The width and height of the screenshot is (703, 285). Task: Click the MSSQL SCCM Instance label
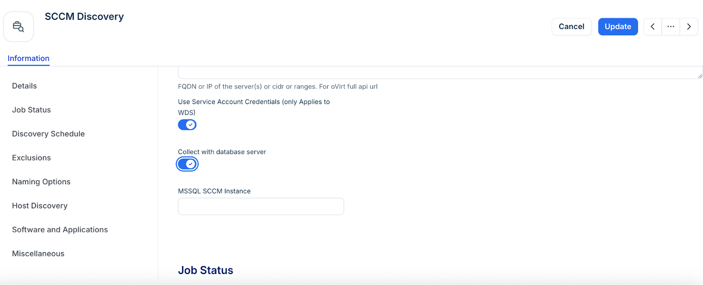coord(214,191)
